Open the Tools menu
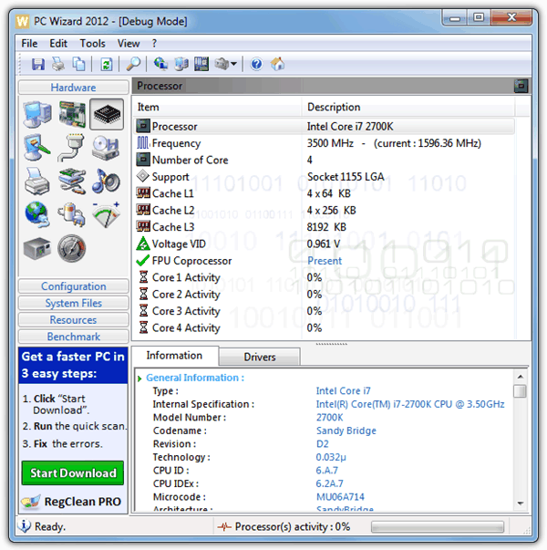This screenshot has width=547, height=550. click(92, 44)
